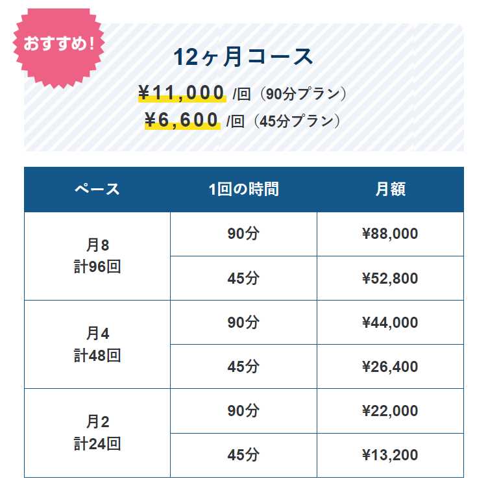Click the ¥11,000 highlighted price
Image resolution: width=488 pixels, height=494 pixels.
[x=182, y=93]
